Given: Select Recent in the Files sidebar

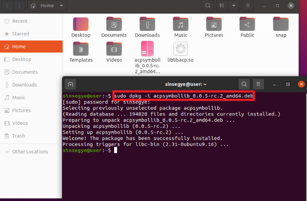Looking at the screenshot, I should (x=31, y=21).
